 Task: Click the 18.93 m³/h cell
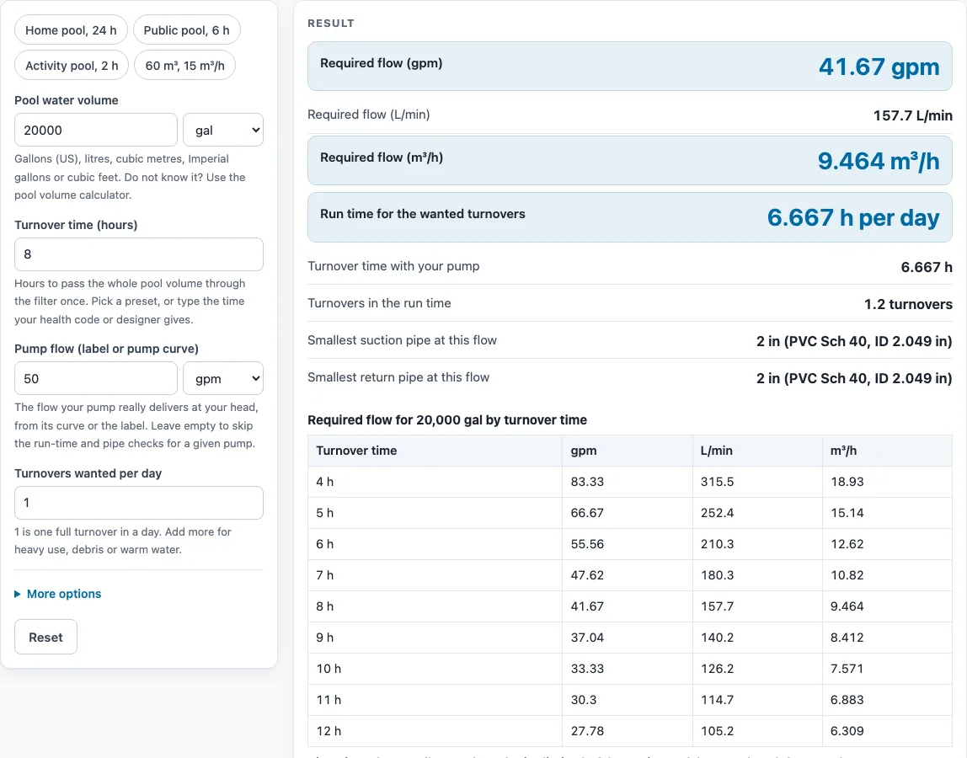tap(888, 482)
